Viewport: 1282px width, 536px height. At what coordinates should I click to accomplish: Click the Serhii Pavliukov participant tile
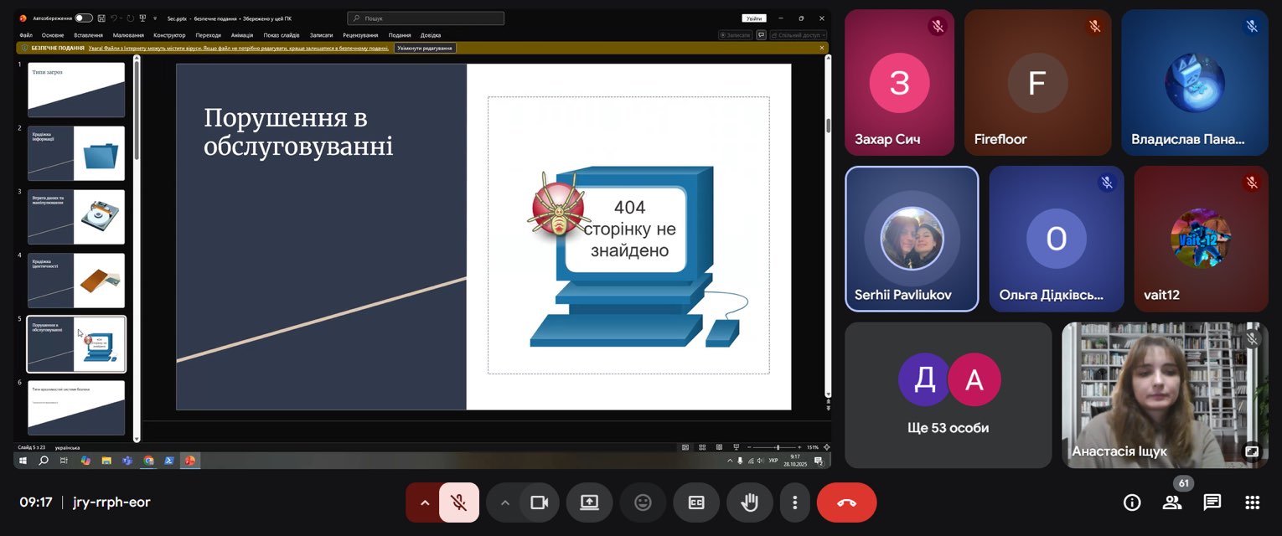912,239
